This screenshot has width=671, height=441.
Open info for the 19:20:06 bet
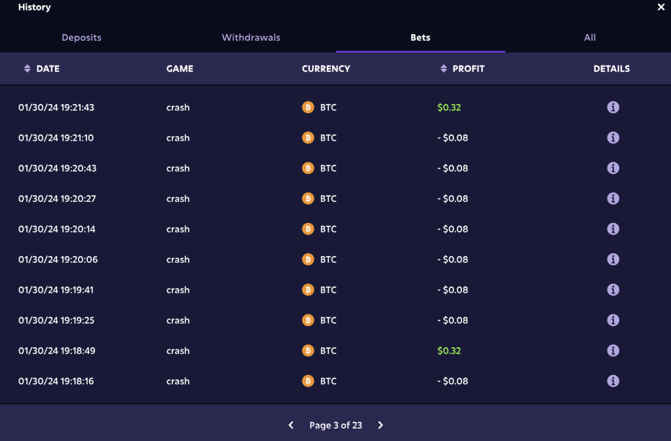pyautogui.click(x=613, y=259)
